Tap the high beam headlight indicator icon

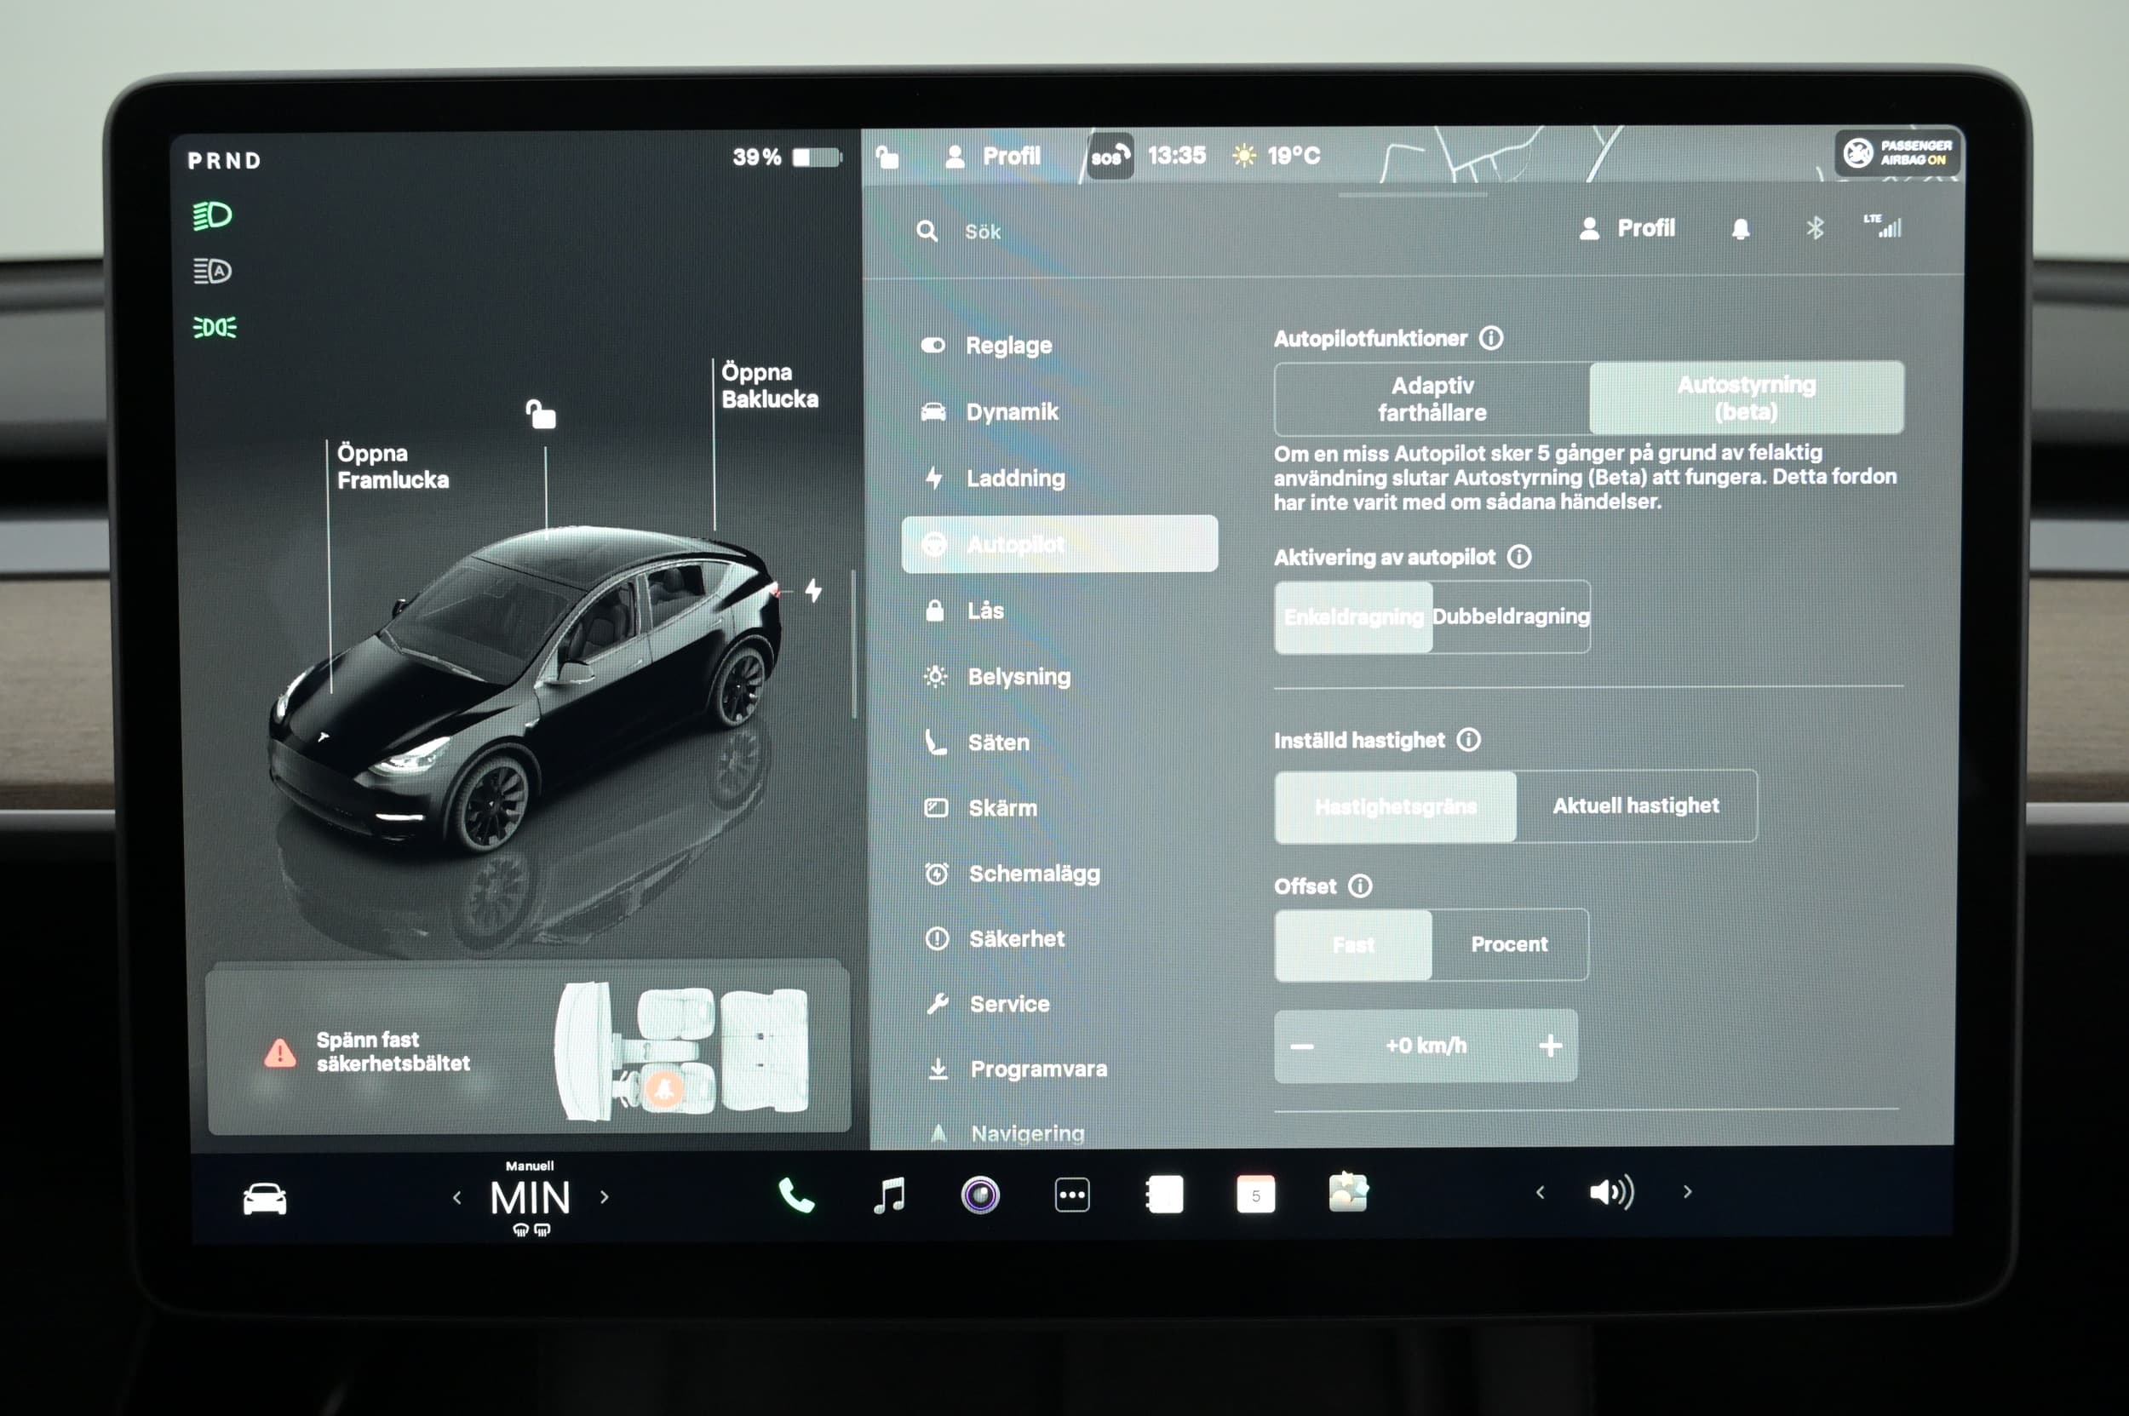212,215
